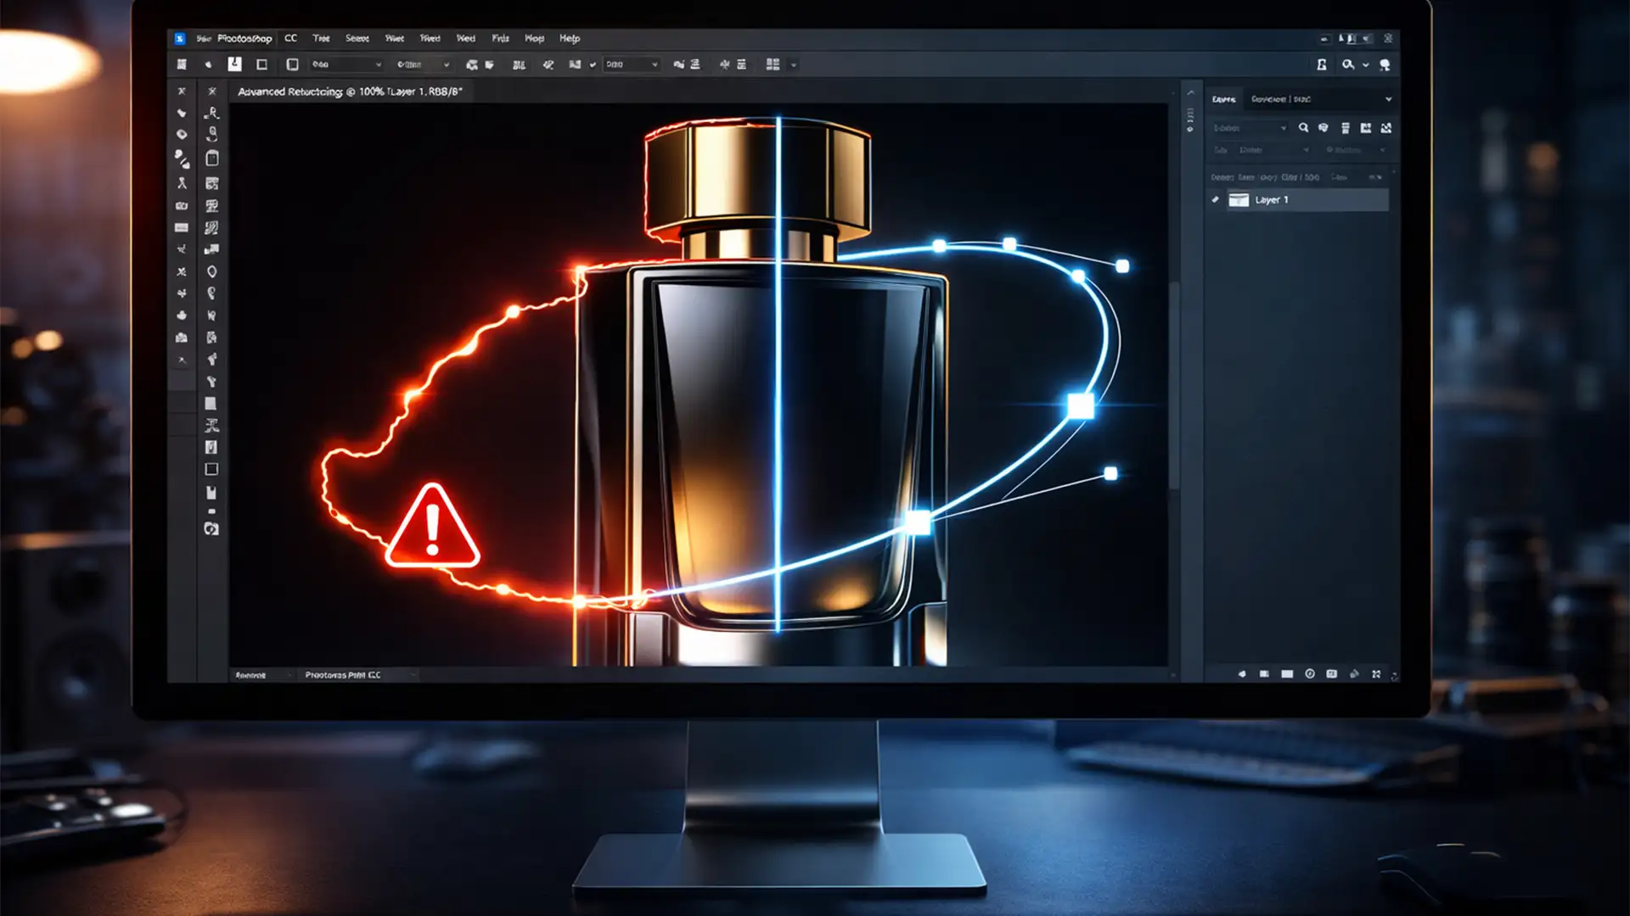Switch to the Layers tab in the right panel
This screenshot has width=1630, height=916.
click(x=1223, y=99)
